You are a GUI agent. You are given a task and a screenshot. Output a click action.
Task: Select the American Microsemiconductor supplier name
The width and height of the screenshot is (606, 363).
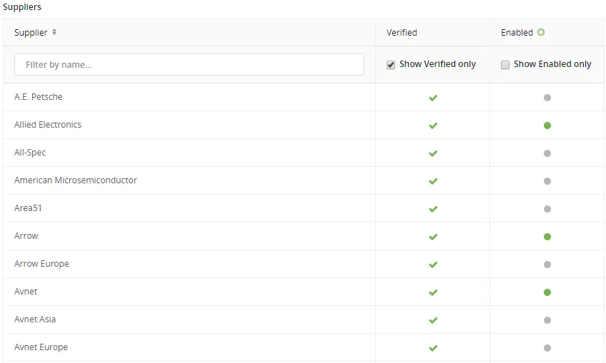tap(76, 180)
